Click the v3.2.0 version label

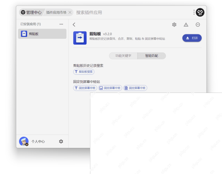tap(107, 34)
